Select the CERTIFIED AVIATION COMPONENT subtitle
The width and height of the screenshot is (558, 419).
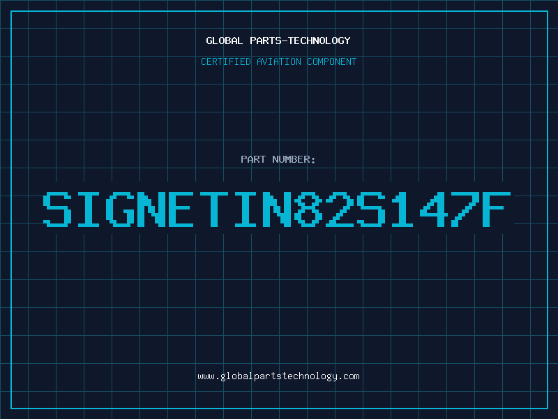point(278,61)
